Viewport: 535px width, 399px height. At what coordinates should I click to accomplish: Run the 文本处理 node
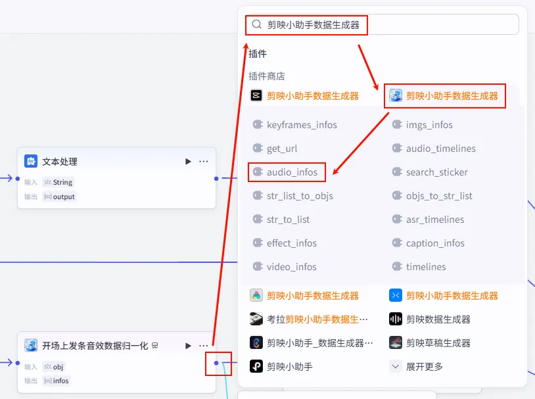(x=188, y=162)
